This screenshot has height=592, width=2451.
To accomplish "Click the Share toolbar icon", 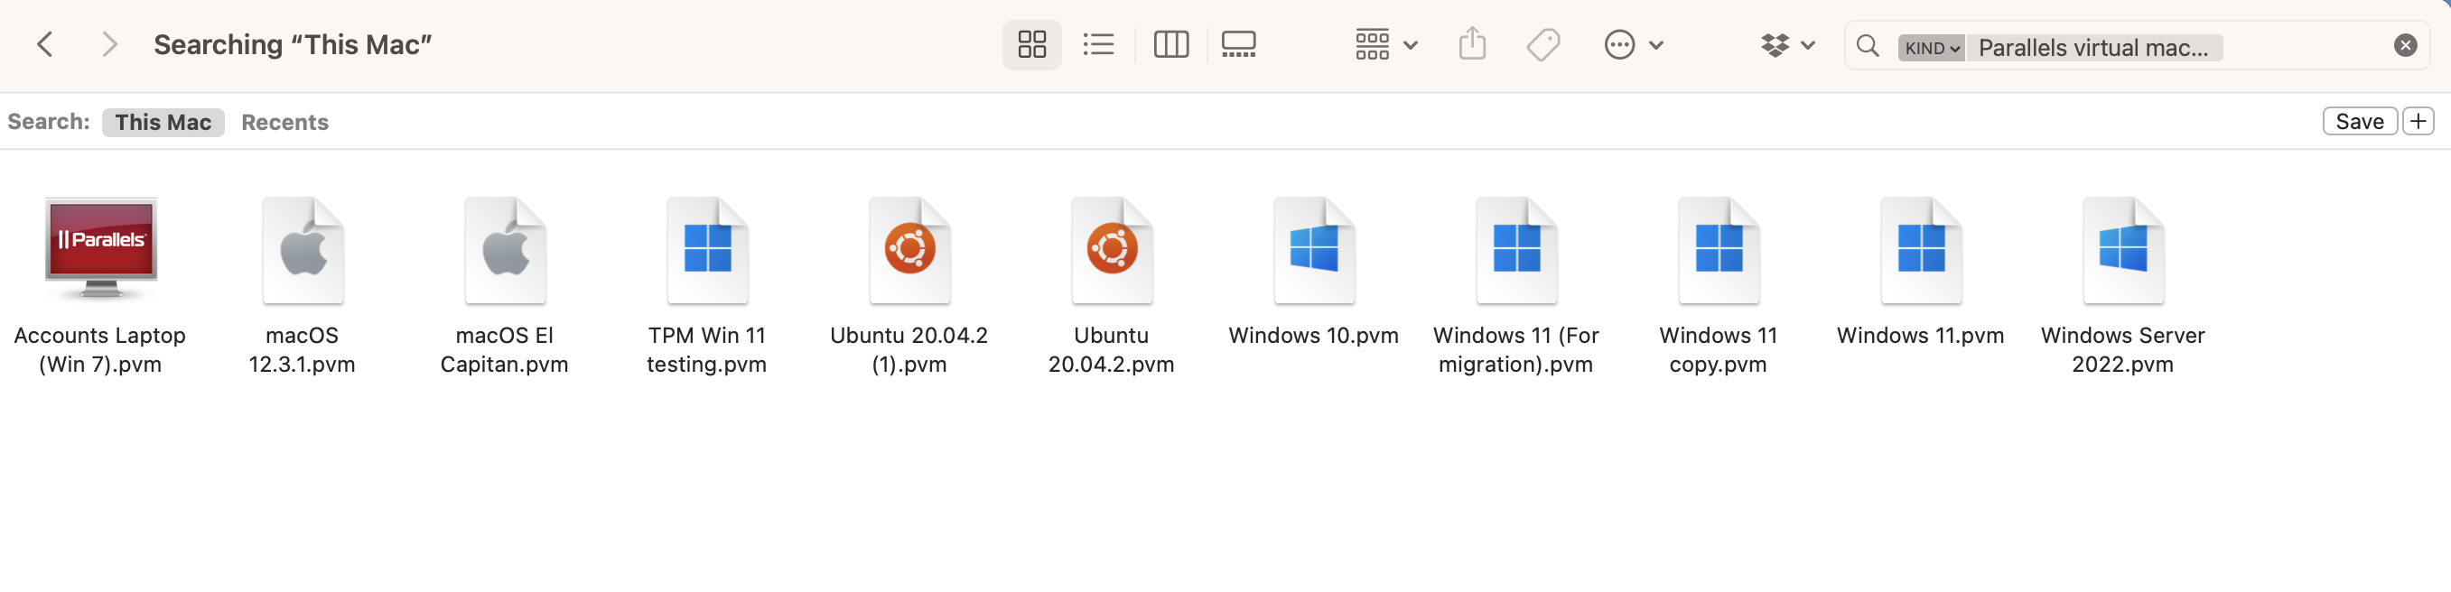I will [1472, 44].
